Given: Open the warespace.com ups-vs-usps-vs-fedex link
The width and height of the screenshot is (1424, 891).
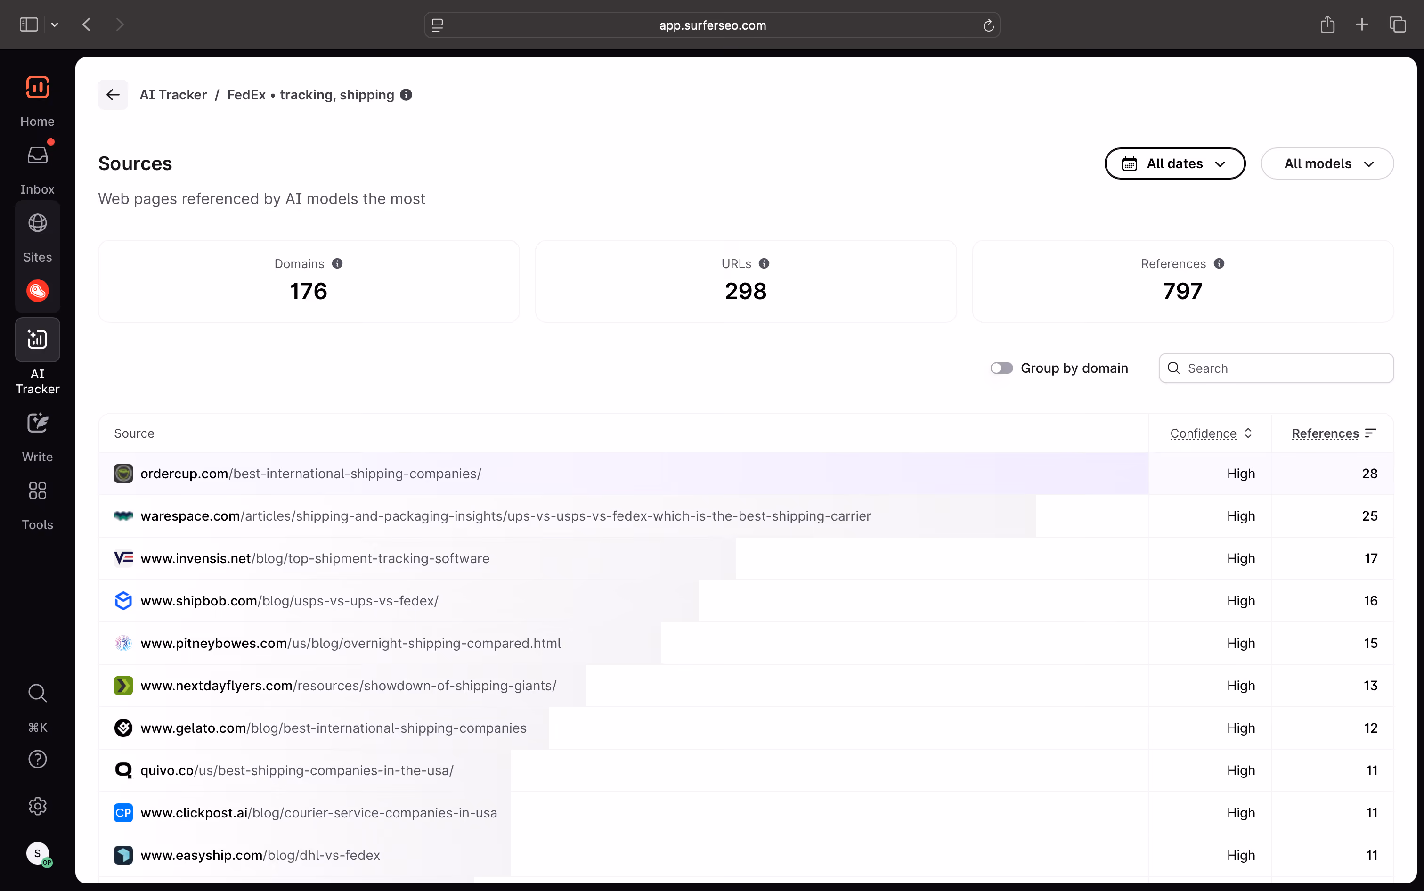Looking at the screenshot, I should (505, 515).
